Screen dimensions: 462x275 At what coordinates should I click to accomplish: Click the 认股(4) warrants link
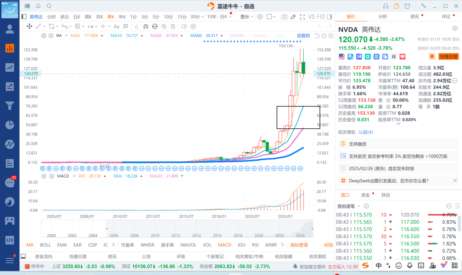366,132
